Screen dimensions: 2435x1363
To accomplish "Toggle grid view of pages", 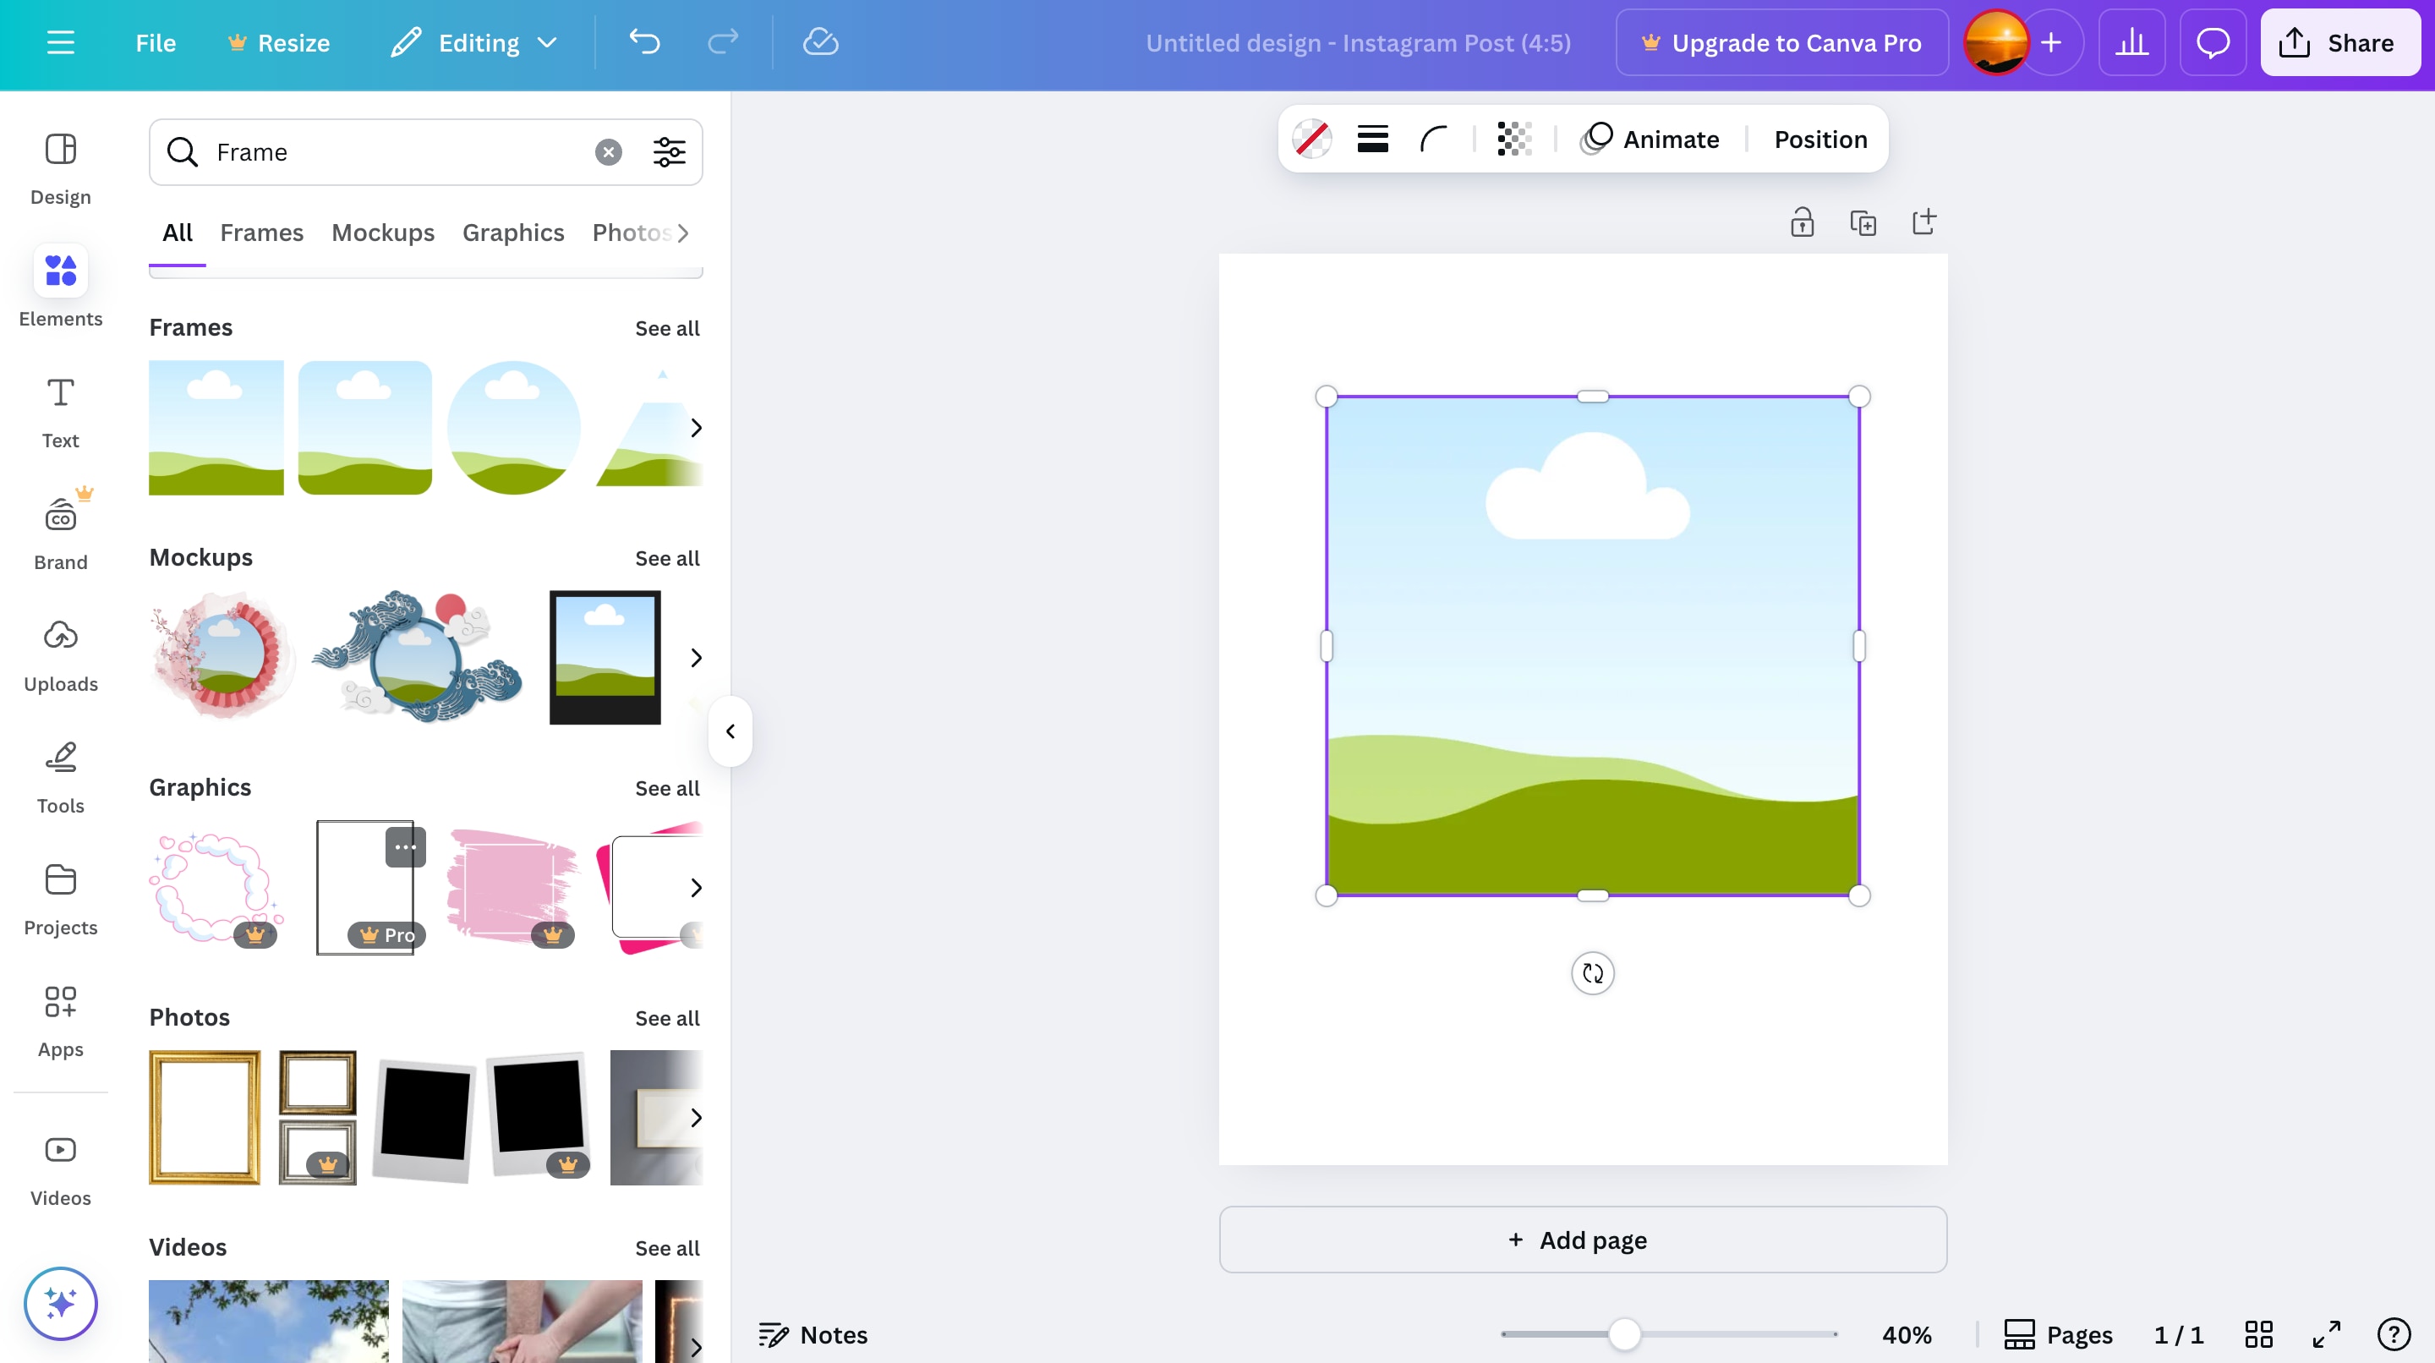I will click(x=2258, y=1333).
